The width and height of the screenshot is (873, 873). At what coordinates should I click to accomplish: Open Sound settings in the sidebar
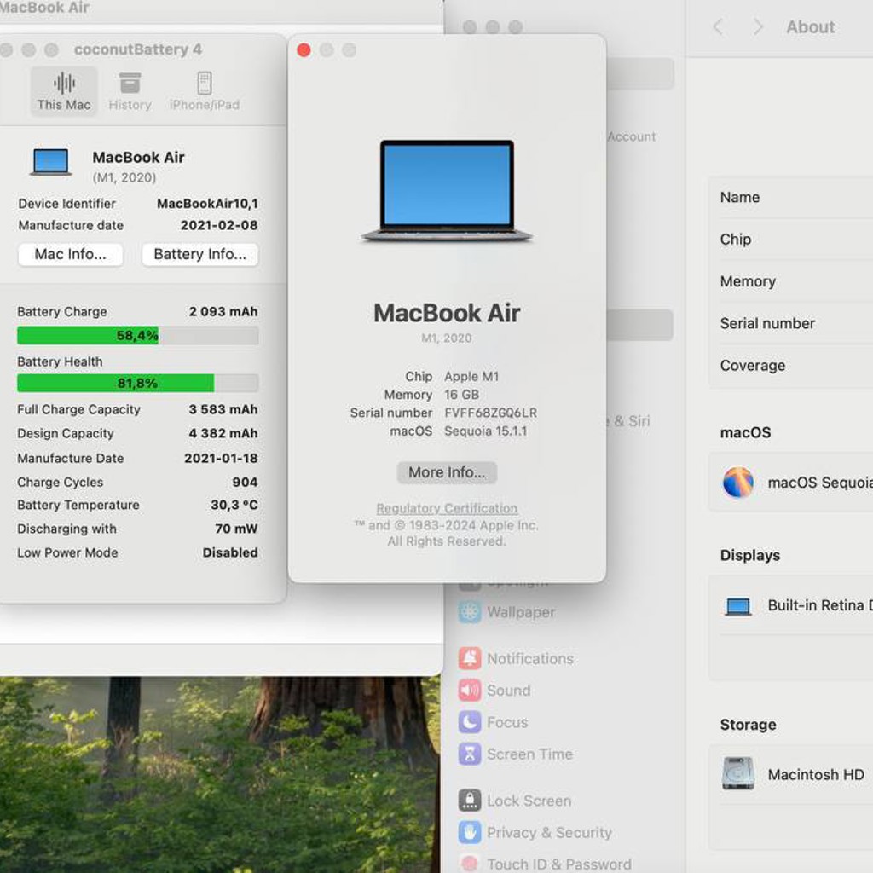pos(494,691)
